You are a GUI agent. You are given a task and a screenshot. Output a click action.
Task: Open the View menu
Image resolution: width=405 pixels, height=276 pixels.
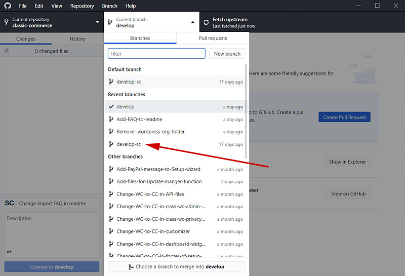tap(57, 6)
